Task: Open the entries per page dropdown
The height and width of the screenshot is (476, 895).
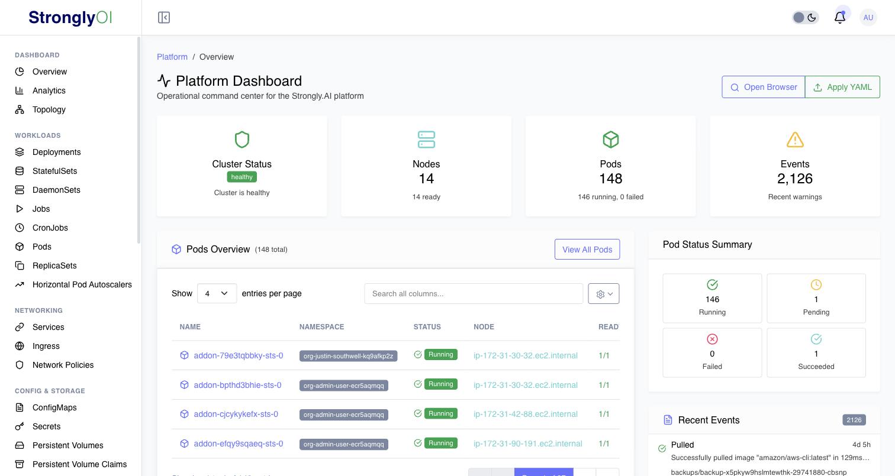Action: [x=217, y=293]
